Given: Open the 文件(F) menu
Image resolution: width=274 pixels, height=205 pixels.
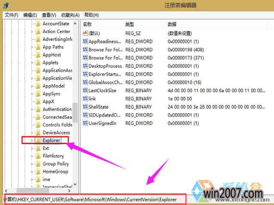Looking at the screenshot, I should [12, 15].
